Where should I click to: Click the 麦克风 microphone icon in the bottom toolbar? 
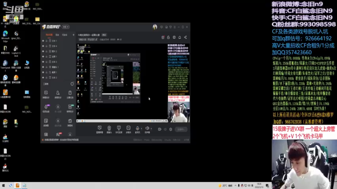tap(137, 129)
